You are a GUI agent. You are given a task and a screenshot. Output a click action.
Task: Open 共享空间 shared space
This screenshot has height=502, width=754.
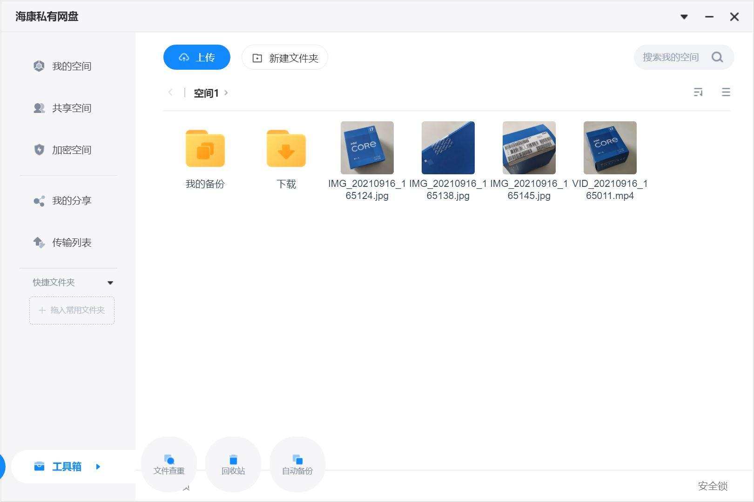pos(71,108)
